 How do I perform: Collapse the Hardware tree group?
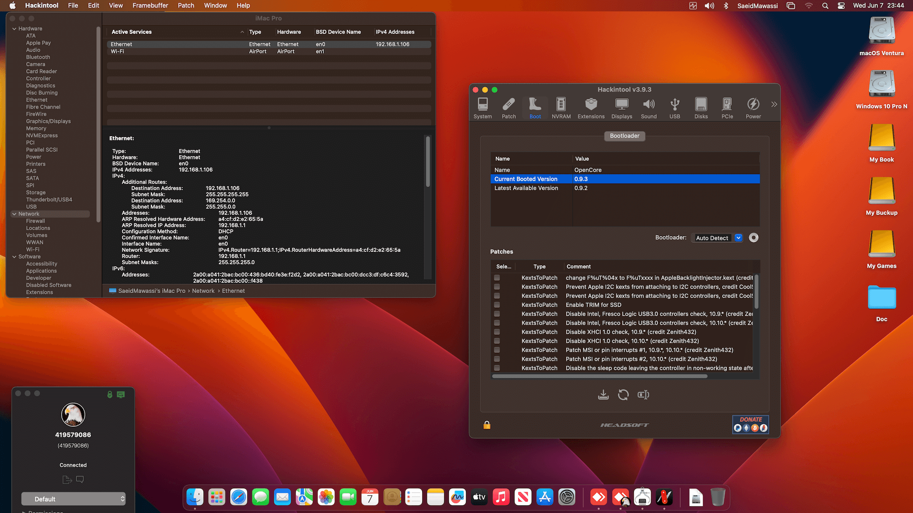14,28
